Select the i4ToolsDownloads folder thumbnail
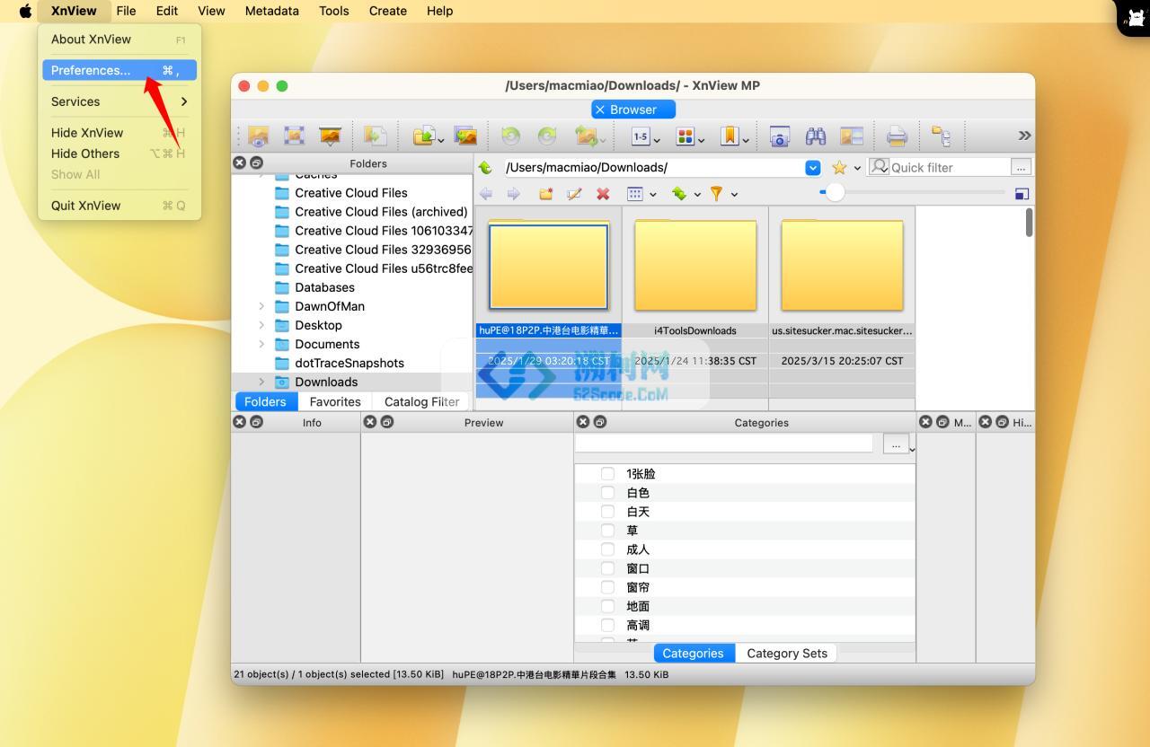 695,266
